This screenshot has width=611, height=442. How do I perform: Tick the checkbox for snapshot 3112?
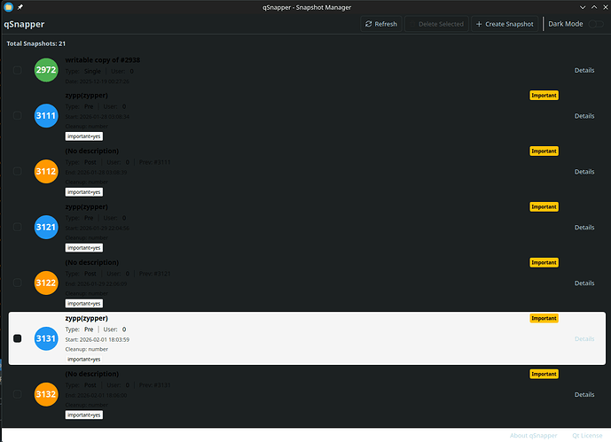[x=18, y=172]
